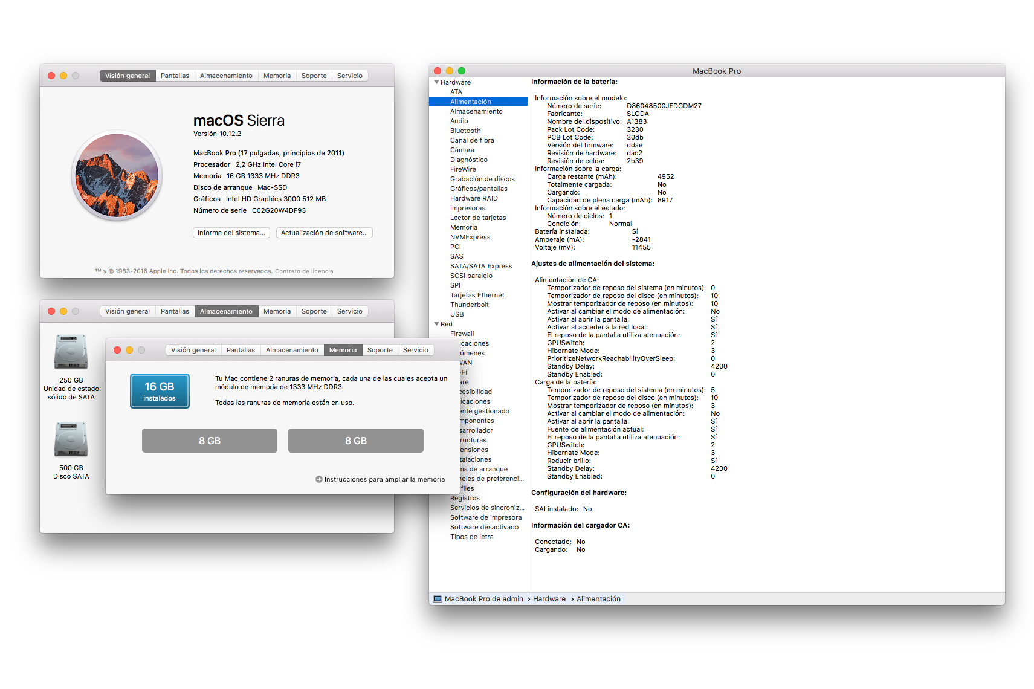
Task: Open the Pantallas tab in the overview window
Action: point(175,76)
